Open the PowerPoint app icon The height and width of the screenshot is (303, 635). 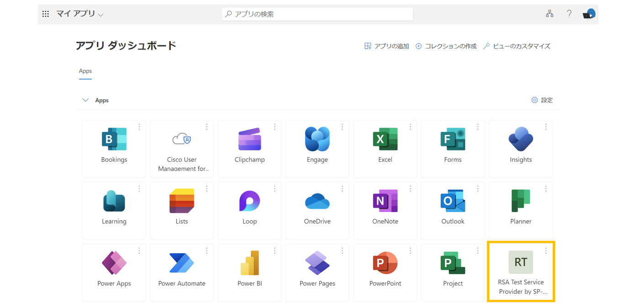(x=385, y=263)
